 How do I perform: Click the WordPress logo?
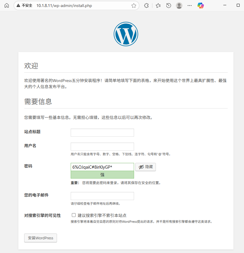coord(126,34)
